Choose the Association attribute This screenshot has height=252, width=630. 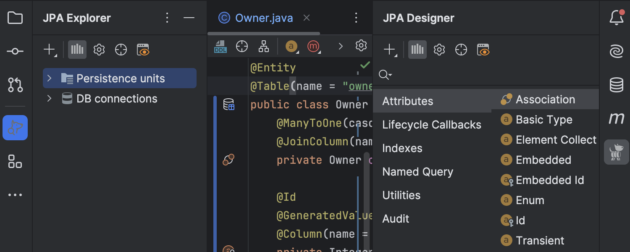(x=545, y=99)
